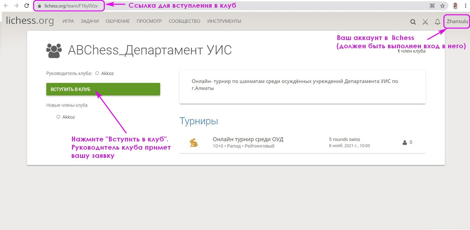Bookmark the page with the star icon

[x=442, y=6]
